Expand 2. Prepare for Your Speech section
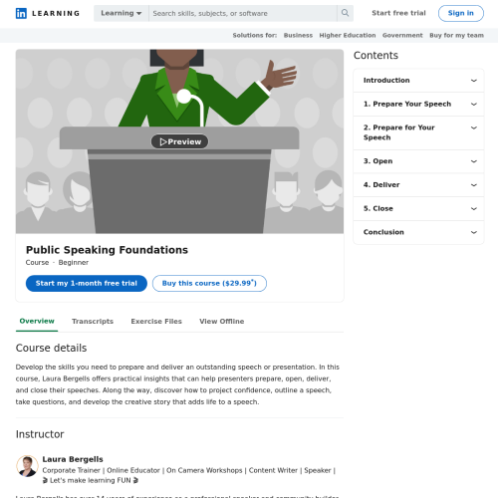Image resolution: width=498 pixels, height=498 pixels. pyautogui.click(x=418, y=132)
